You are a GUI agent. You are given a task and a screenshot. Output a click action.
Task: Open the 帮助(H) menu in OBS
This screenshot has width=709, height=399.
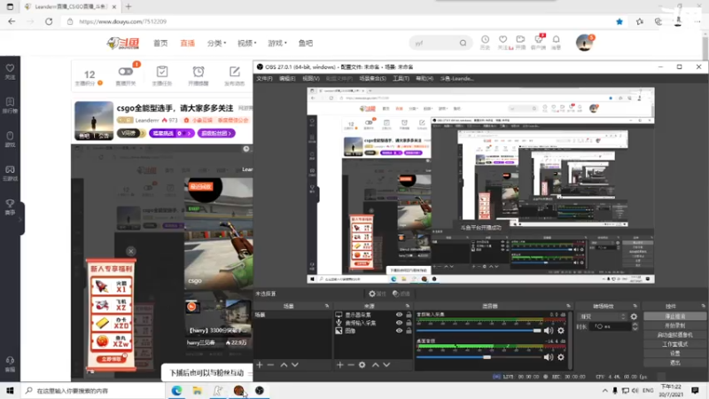(425, 79)
